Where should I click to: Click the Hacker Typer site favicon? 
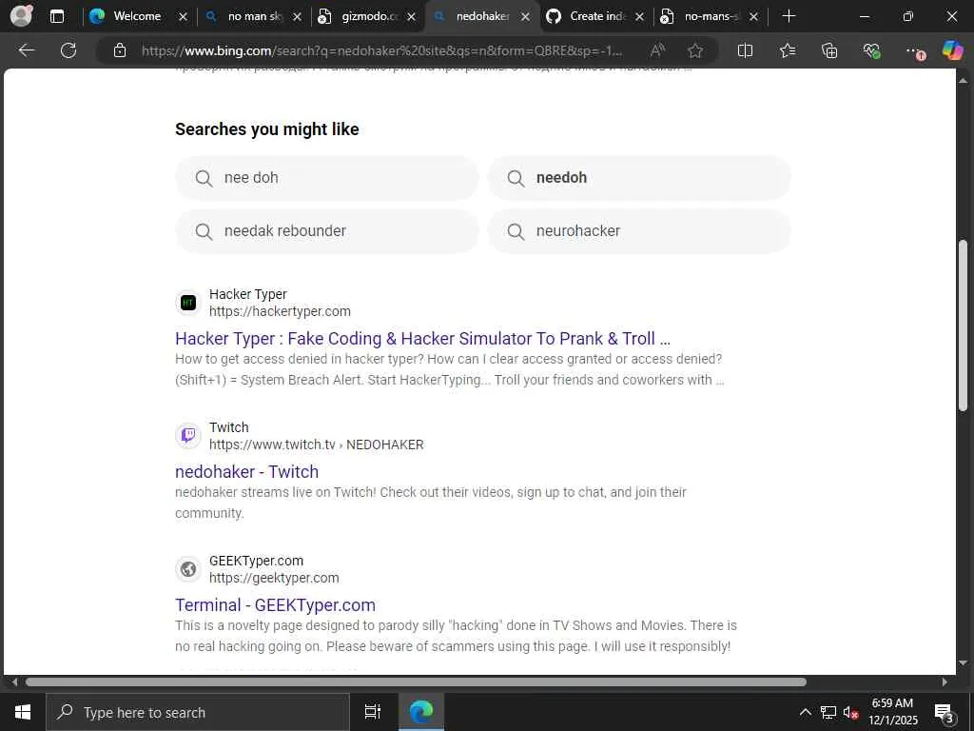[x=188, y=303]
